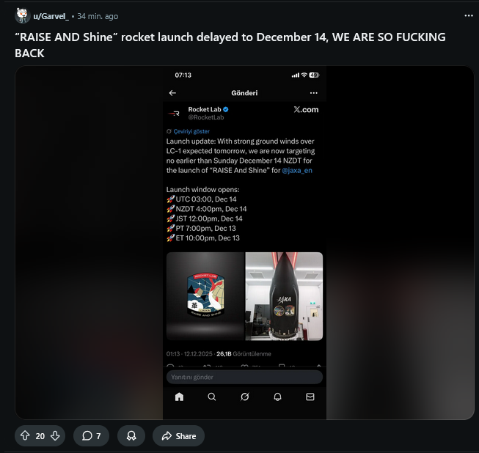
Task: Click the u/Garvel_ avatar icon
Action: tap(23, 16)
